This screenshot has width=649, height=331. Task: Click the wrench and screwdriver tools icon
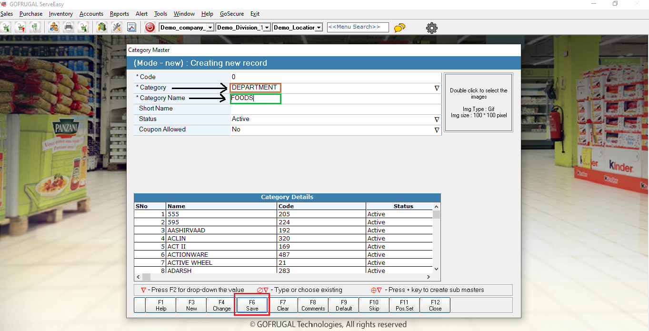117,27
